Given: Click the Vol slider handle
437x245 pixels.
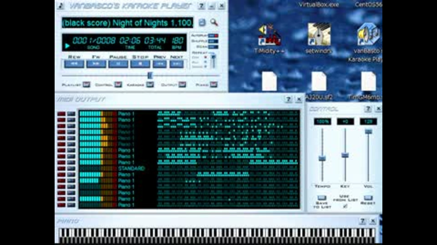Looking at the screenshot, I should click(x=368, y=131).
